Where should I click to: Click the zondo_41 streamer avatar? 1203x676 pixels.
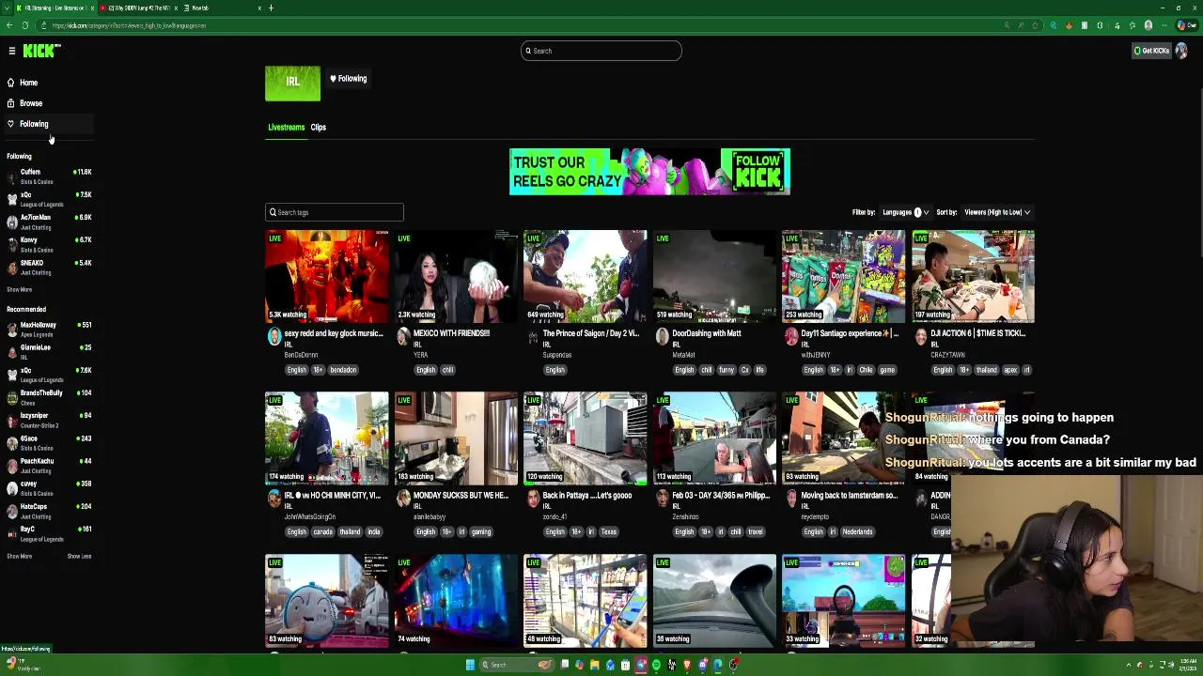pyautogui.click(x=532, y=499)
